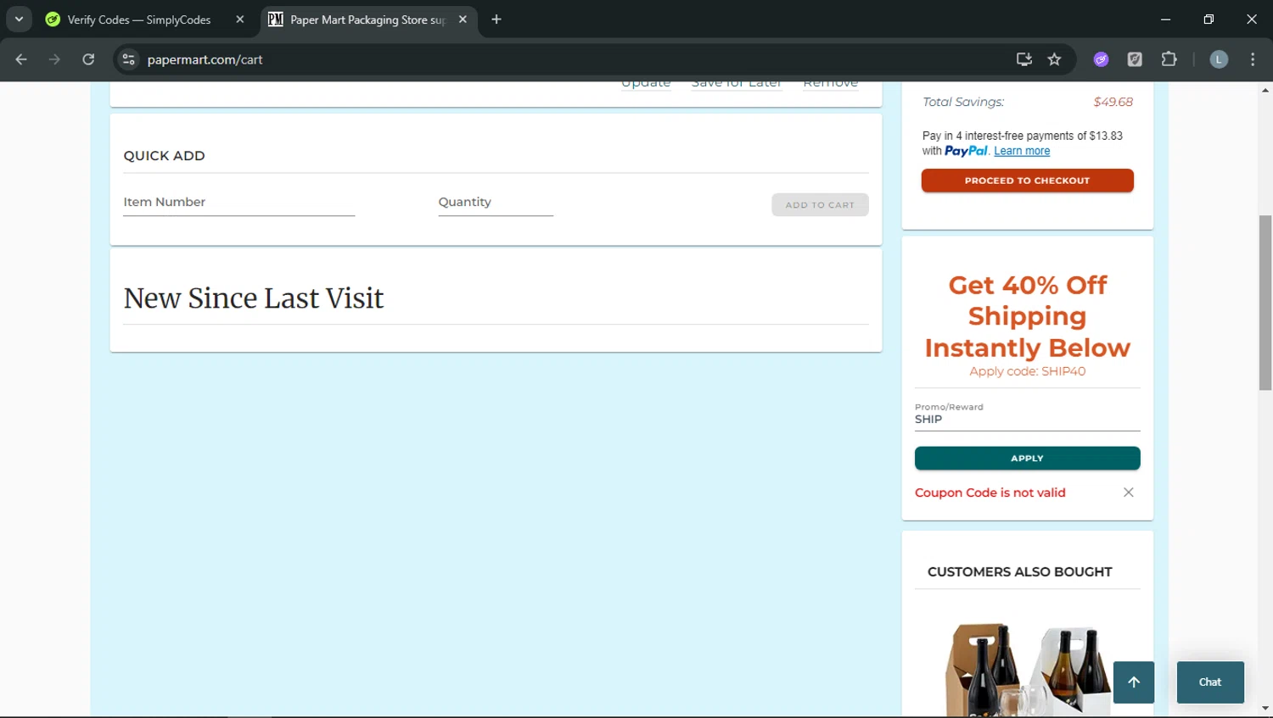Screen dimensions: 1273x718
Task: Close the Paper Mart tab
Action: (463, 19)
